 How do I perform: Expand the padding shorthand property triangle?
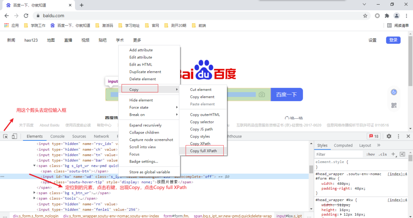pyautogui.click(x=341, y=214)
